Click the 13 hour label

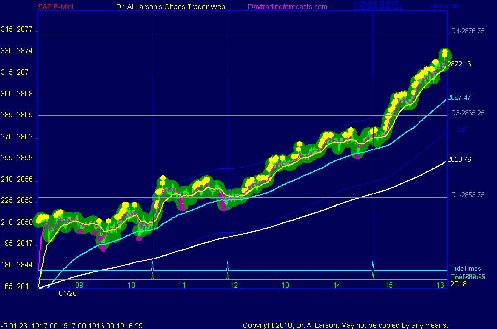(285, 285)
